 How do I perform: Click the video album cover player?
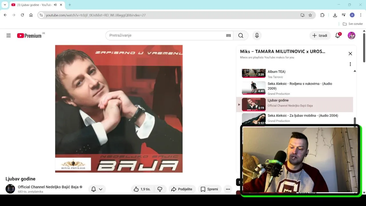(119, 109)
